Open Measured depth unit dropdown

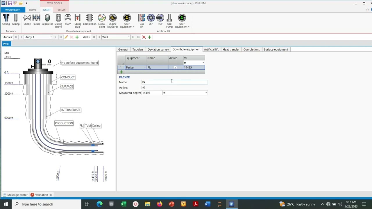206,93
